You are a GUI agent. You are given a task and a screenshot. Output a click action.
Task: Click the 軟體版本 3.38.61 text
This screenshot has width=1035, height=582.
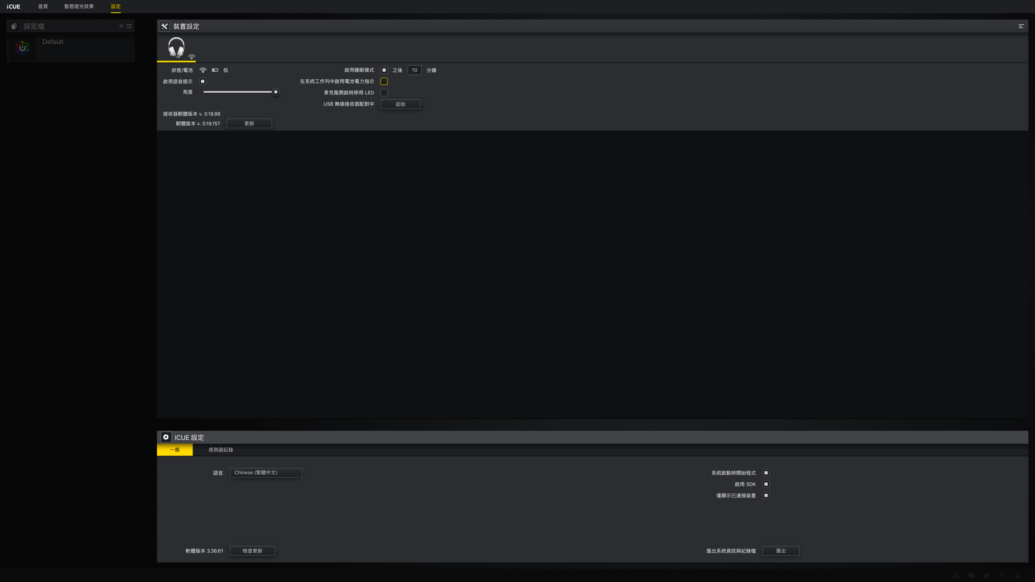(204, 551)
